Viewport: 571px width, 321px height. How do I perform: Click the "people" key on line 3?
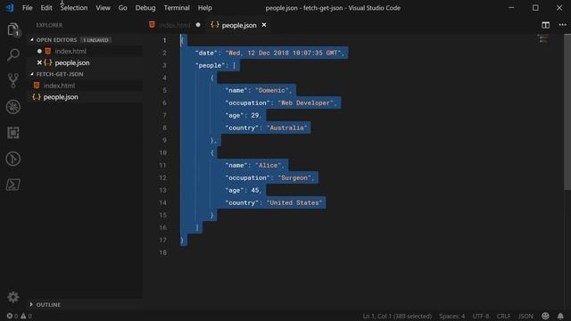[x=210, y=65]
